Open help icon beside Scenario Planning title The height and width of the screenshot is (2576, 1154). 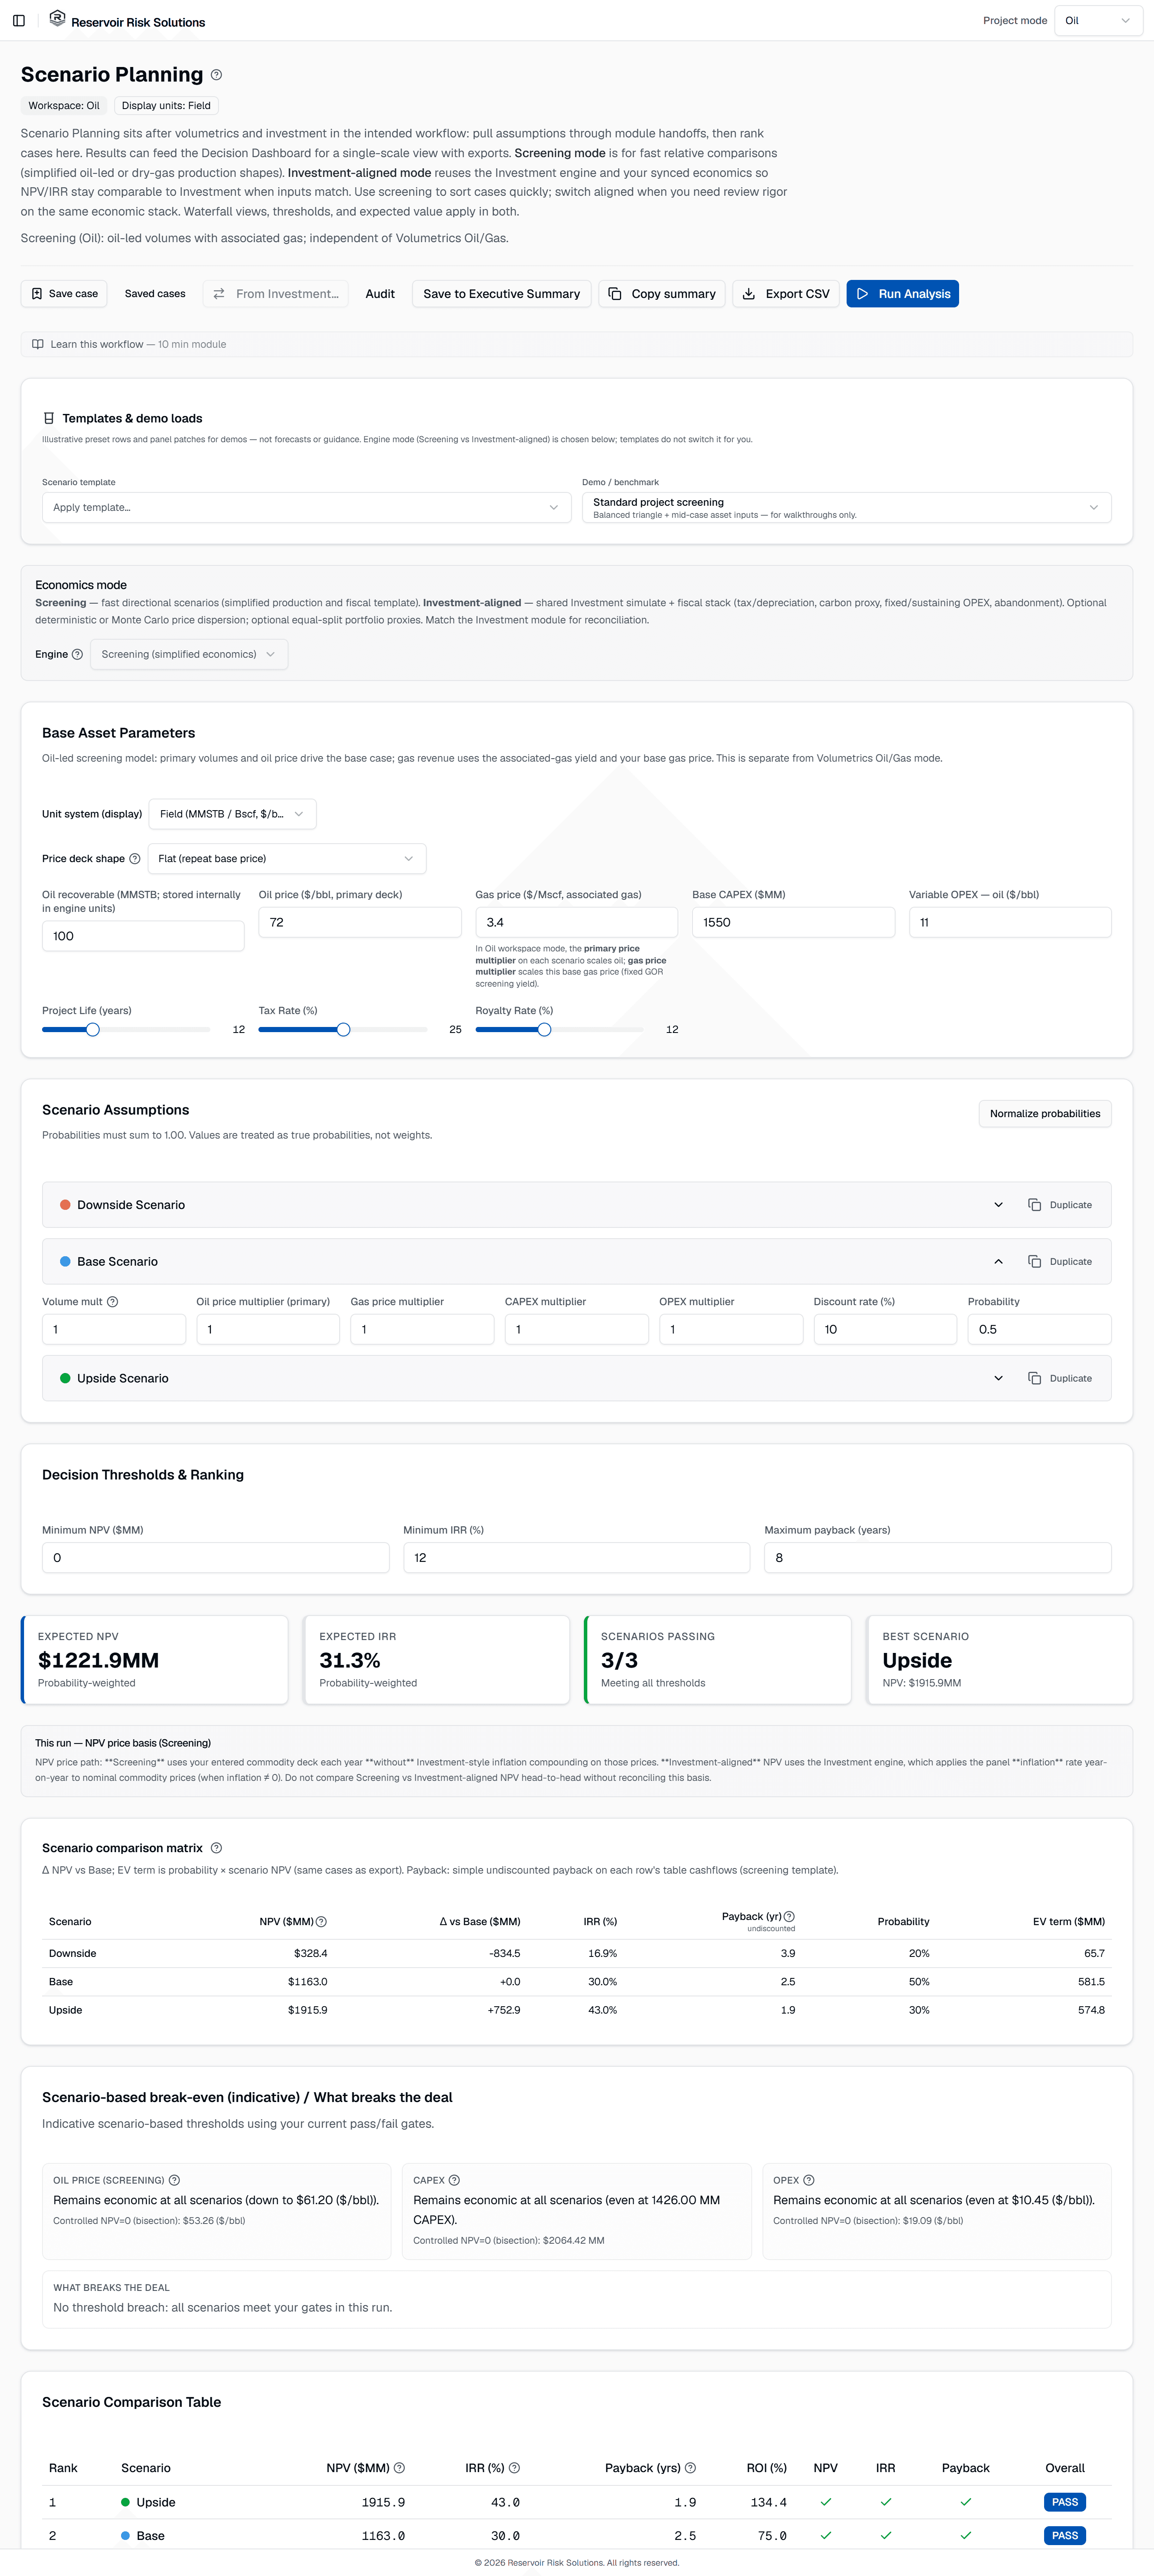coord(217,75)
